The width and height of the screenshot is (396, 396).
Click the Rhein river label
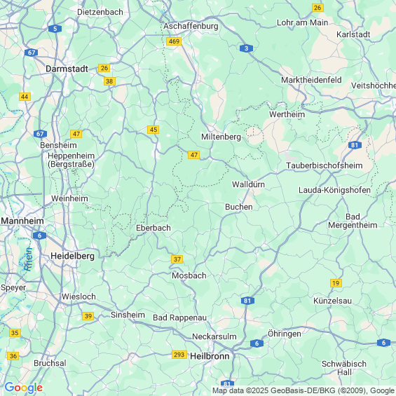point(28,259)
